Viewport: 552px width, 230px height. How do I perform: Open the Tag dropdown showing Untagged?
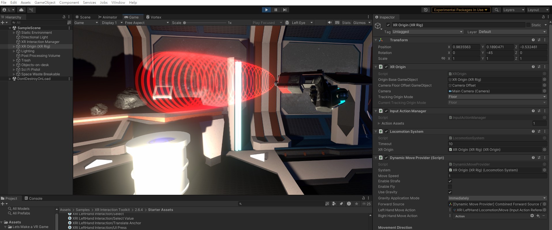point(427,32)
